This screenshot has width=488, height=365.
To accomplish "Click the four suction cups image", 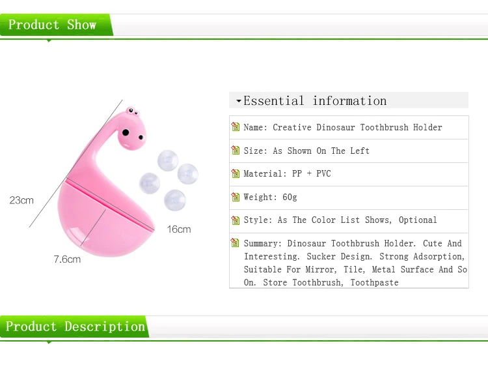I will point(169,181).
